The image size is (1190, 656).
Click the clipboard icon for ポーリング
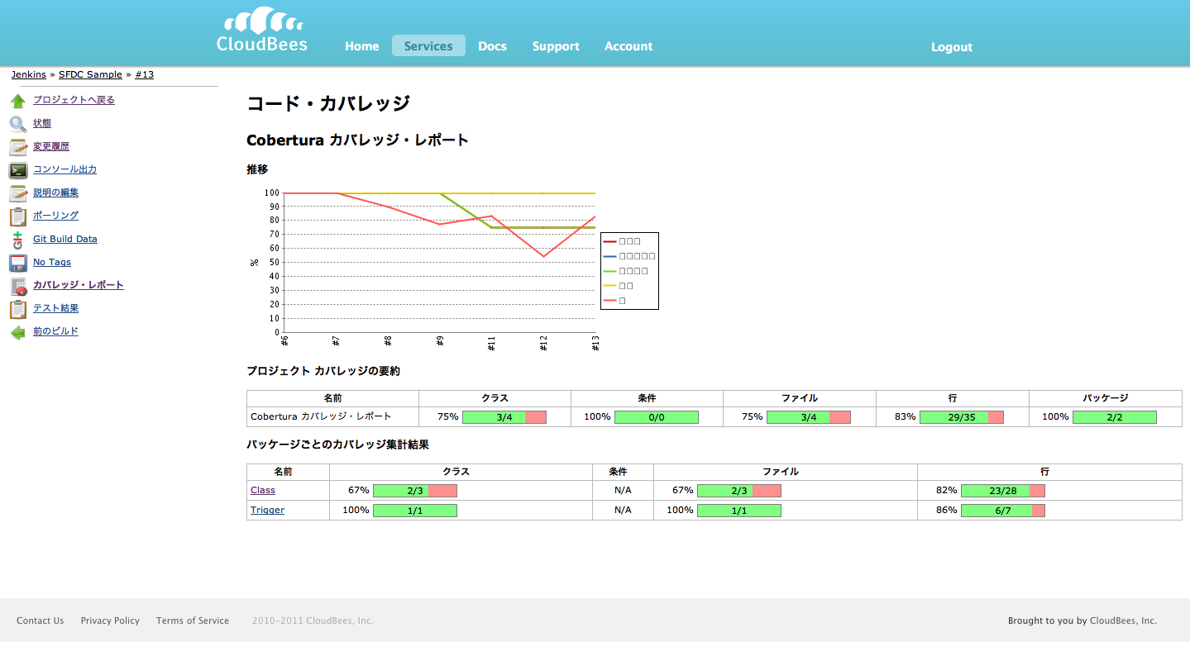17,217
